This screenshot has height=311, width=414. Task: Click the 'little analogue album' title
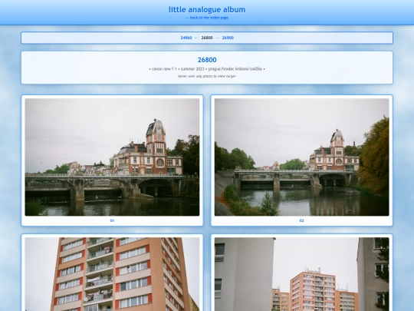[x=207, y=9]
